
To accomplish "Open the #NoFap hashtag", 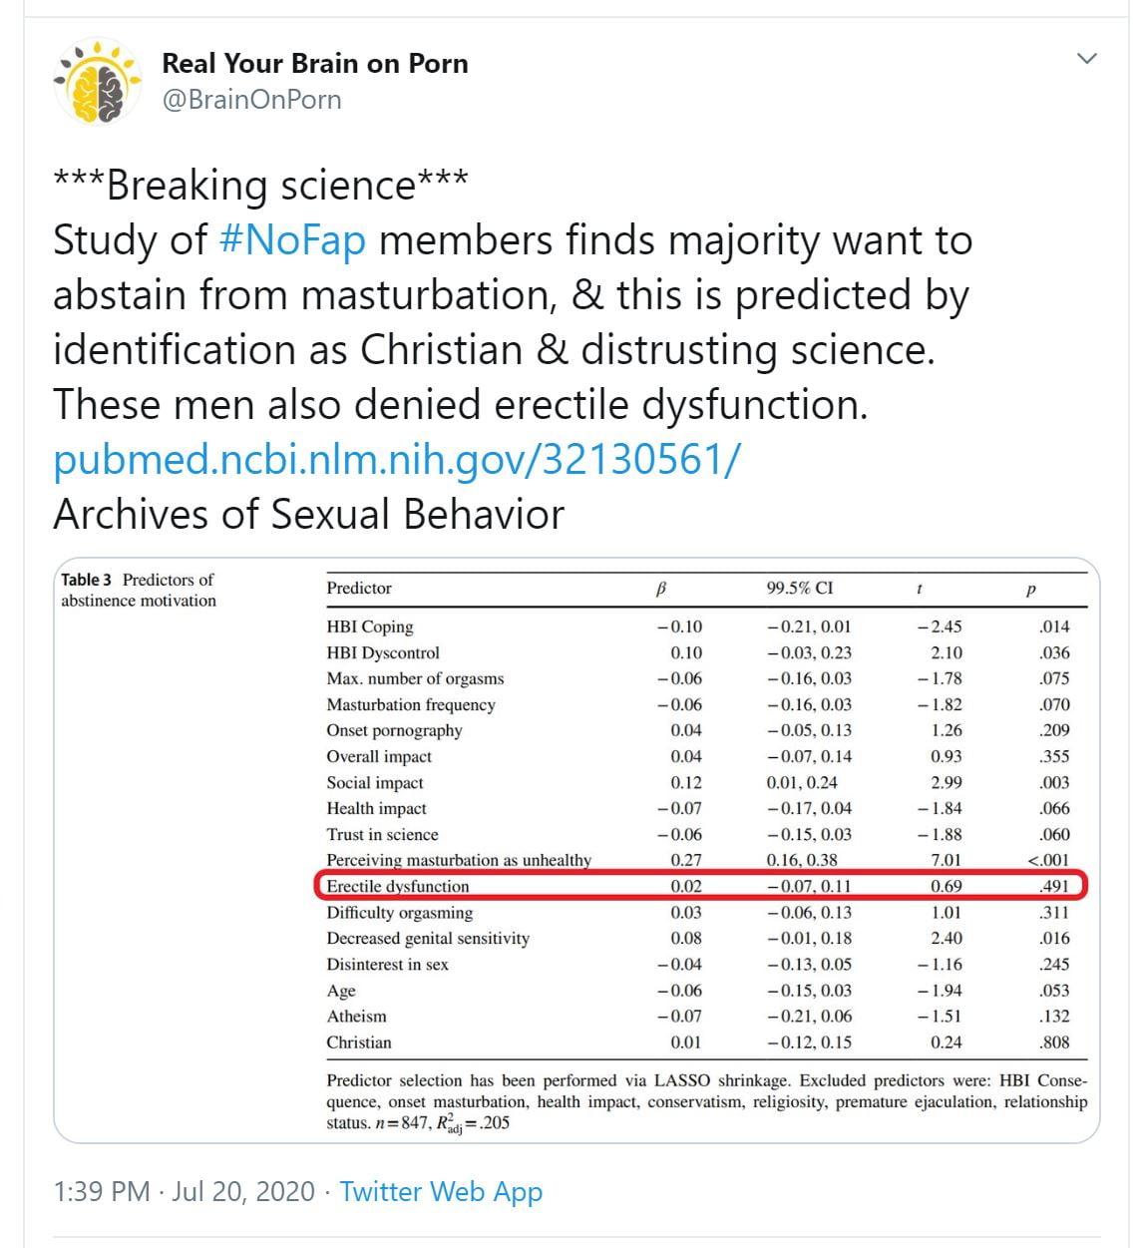I will tap(291, 241).
